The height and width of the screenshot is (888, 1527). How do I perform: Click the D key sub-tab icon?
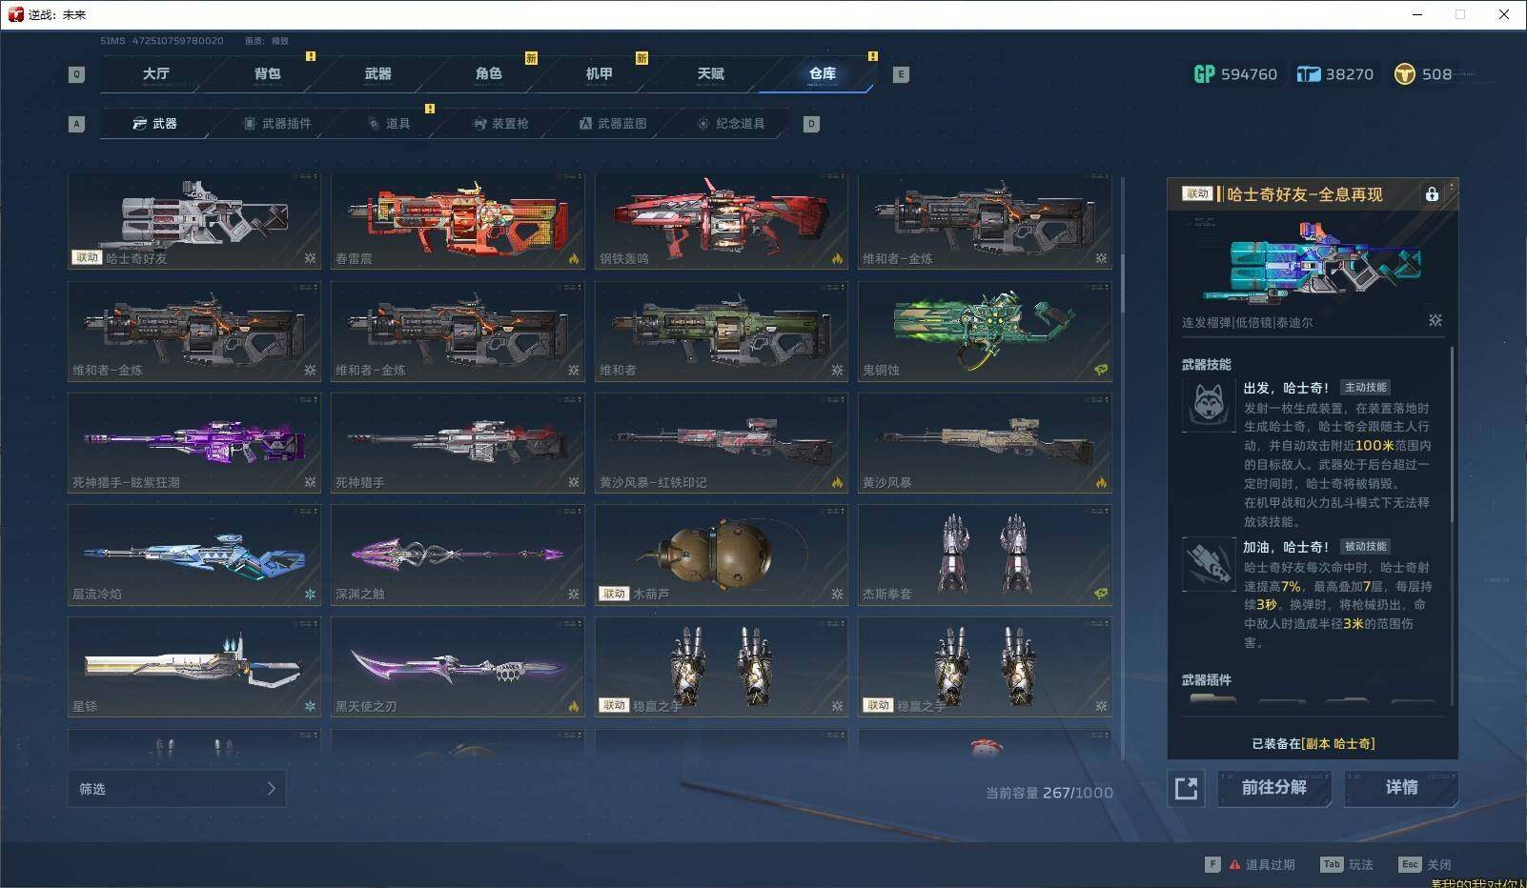(811, 124)
